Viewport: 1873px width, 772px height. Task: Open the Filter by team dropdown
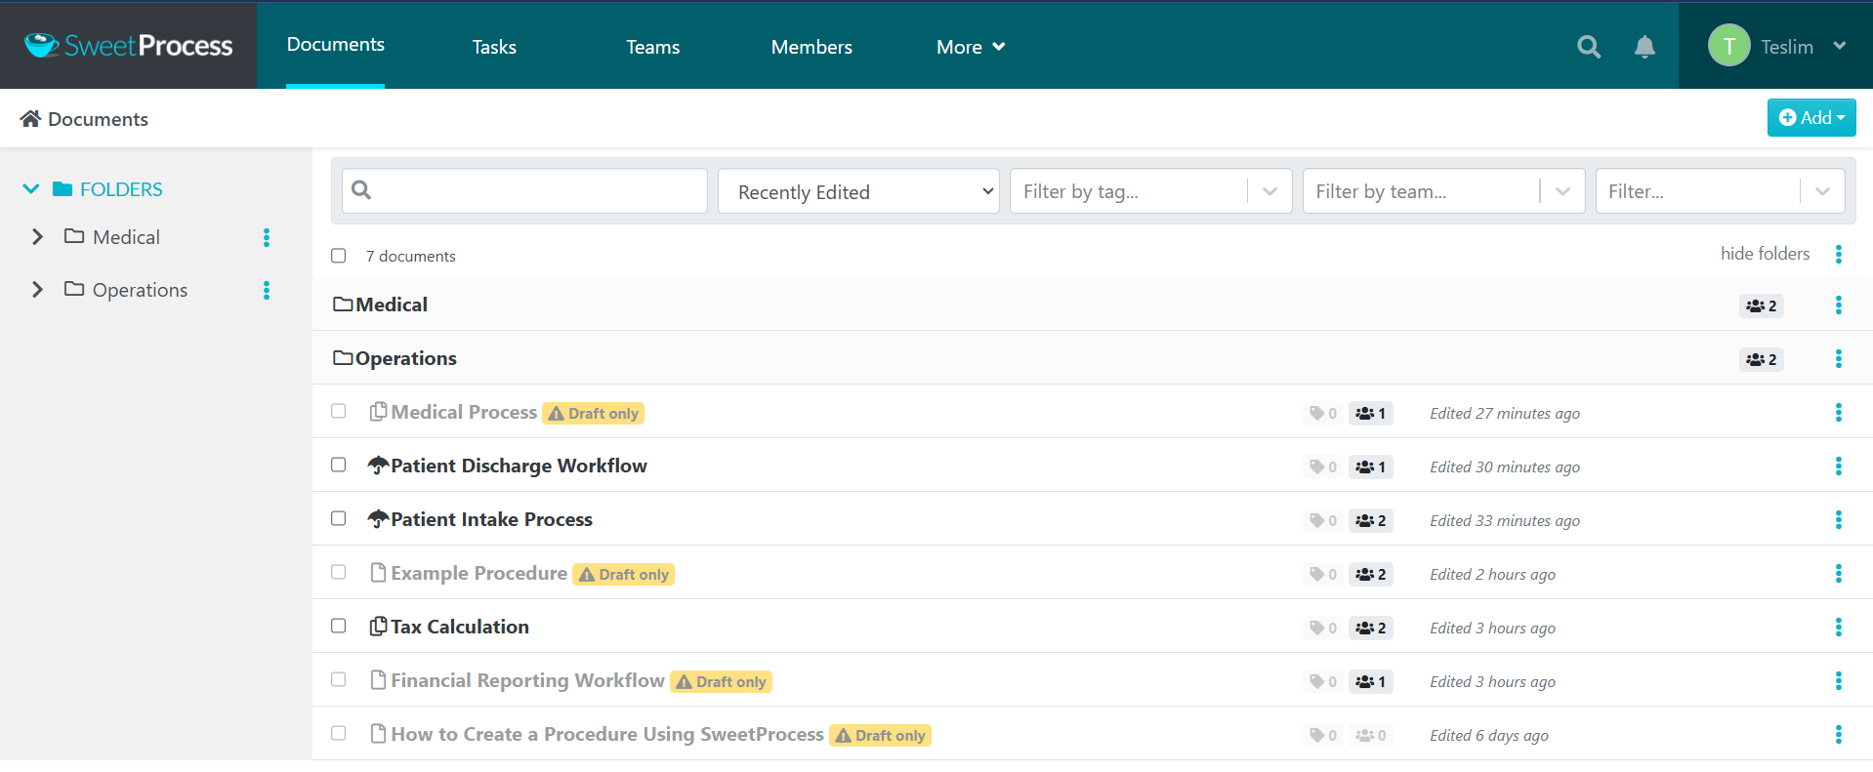pos(1442,191)
